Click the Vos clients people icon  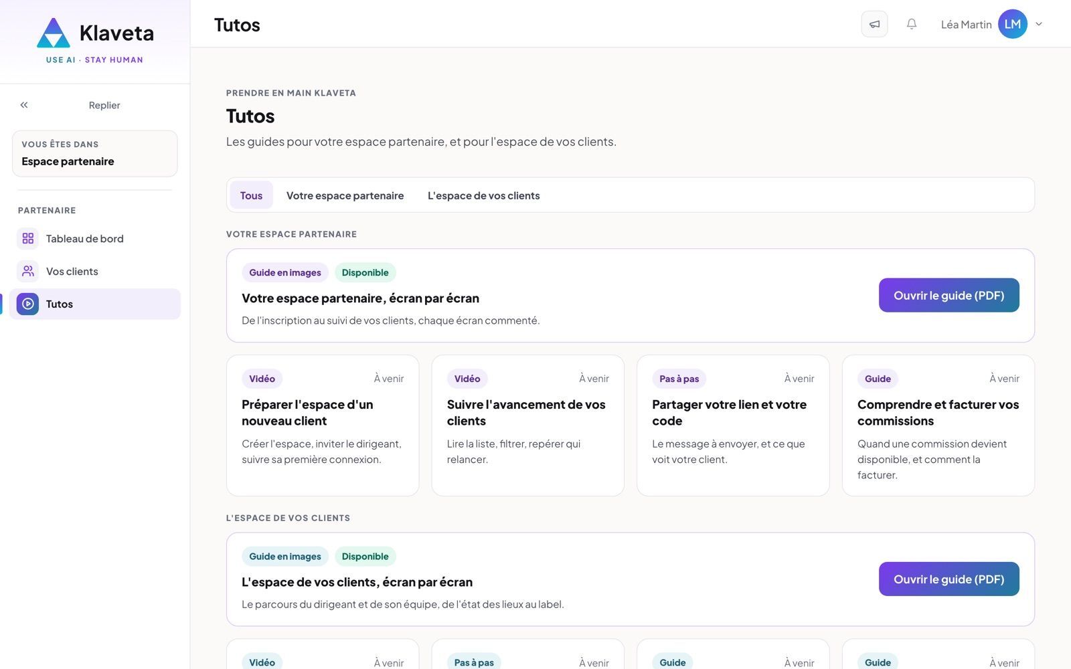(x=27, y=271)
